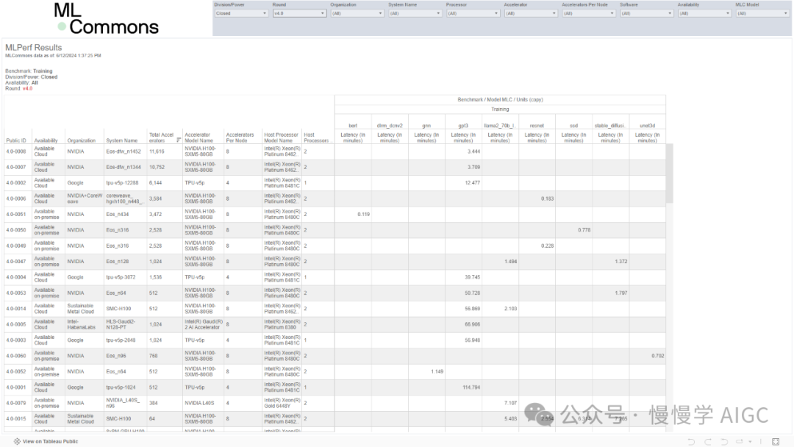Click the dlrm_dcnv2 column header

(x=390, y=126)
